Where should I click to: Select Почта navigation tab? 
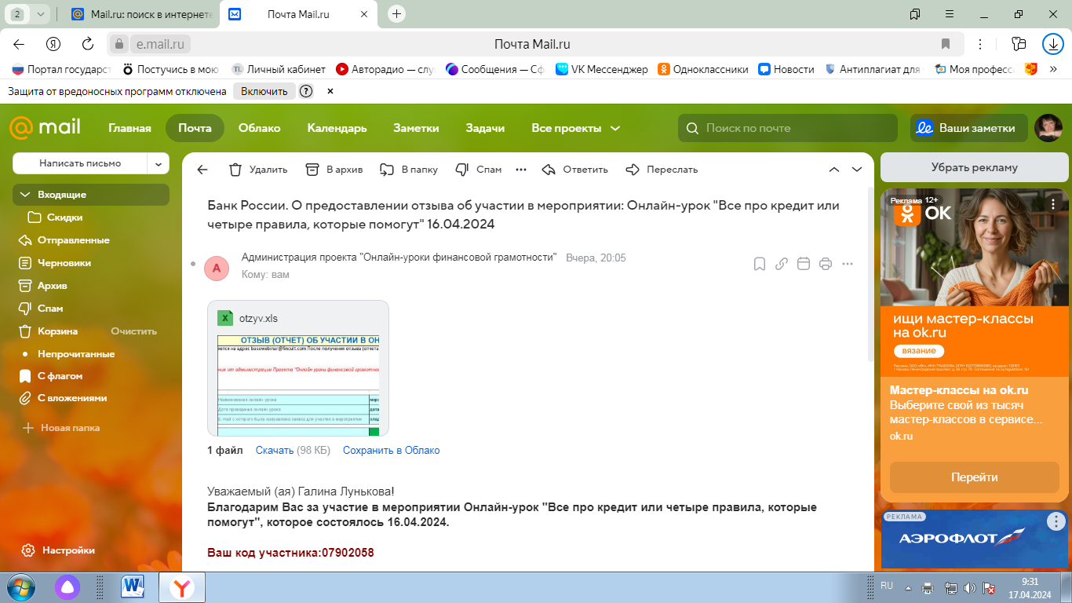[195, 128]
